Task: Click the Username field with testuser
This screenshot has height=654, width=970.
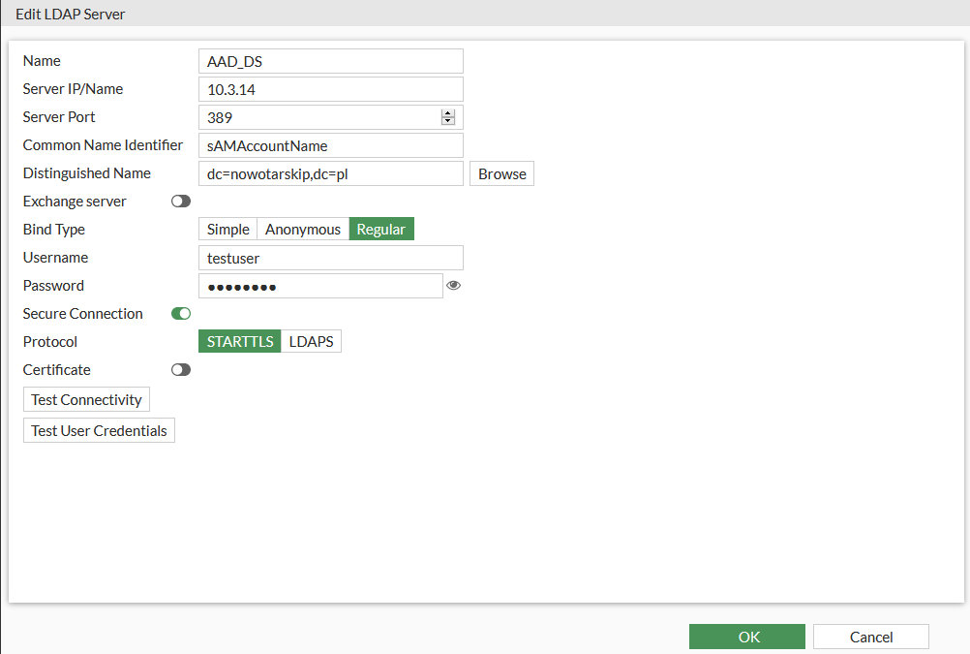Action: [x=330, y=258]
